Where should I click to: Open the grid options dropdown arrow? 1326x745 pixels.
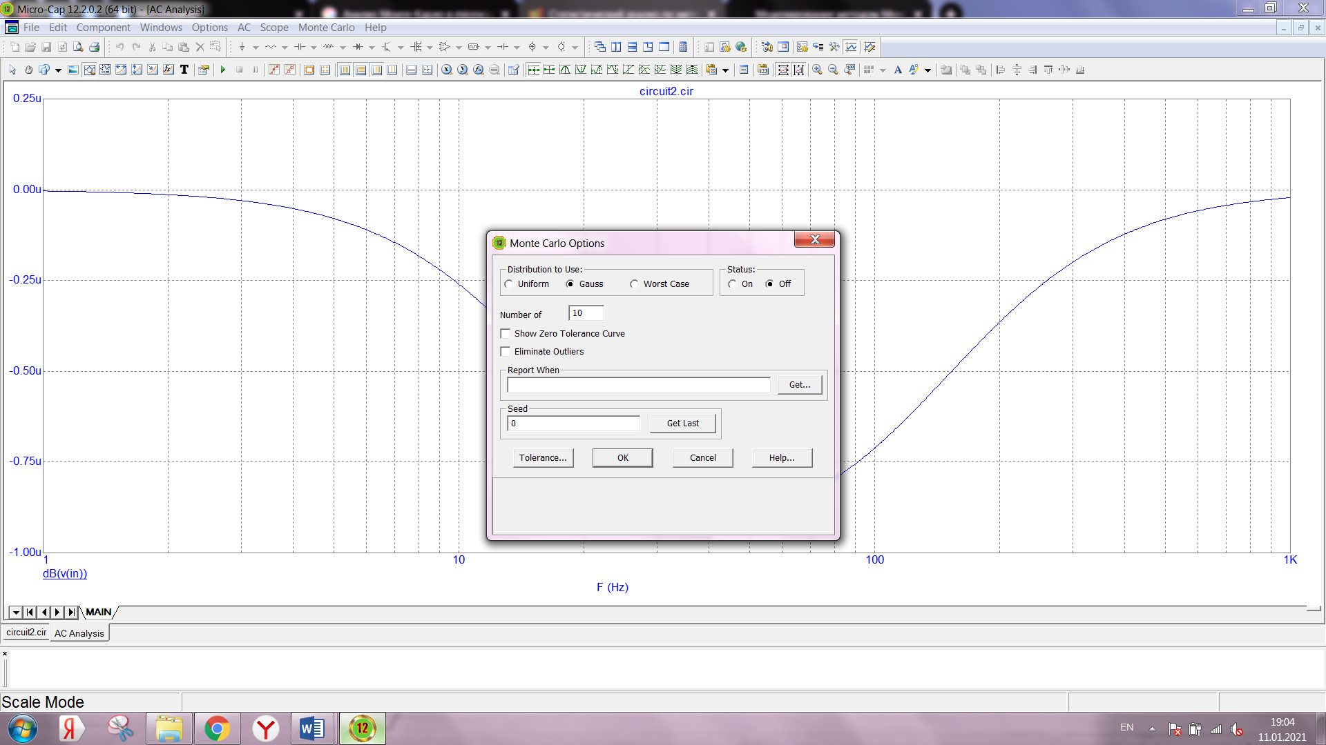pyautogui.click(x=883, y=70)
